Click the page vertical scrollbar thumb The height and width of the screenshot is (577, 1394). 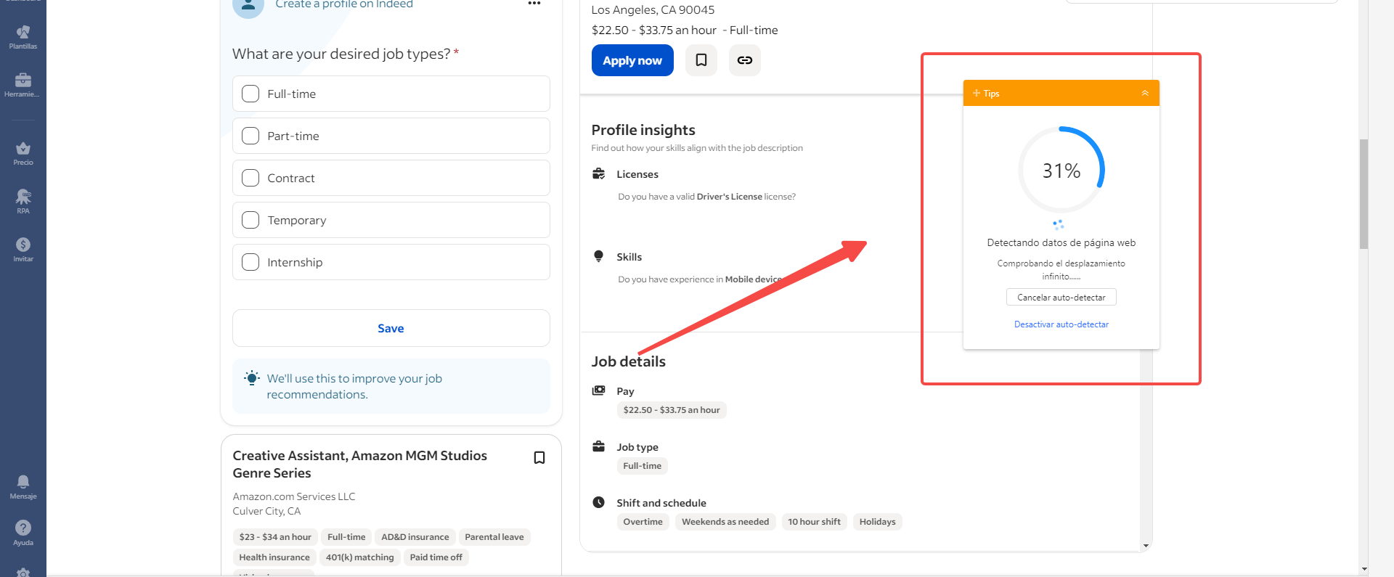(x=1364, y=193)
